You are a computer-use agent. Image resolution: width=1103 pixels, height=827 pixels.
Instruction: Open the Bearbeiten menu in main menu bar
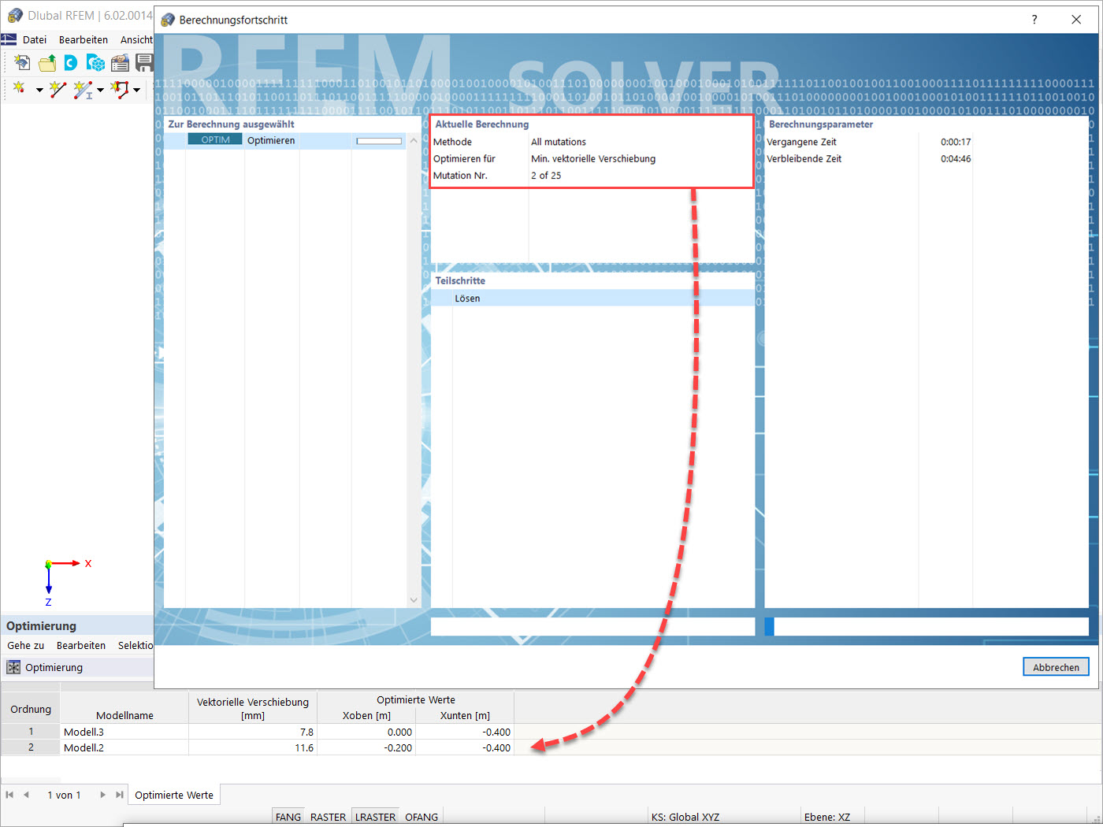pyautogui.click(x=84, y=39)
